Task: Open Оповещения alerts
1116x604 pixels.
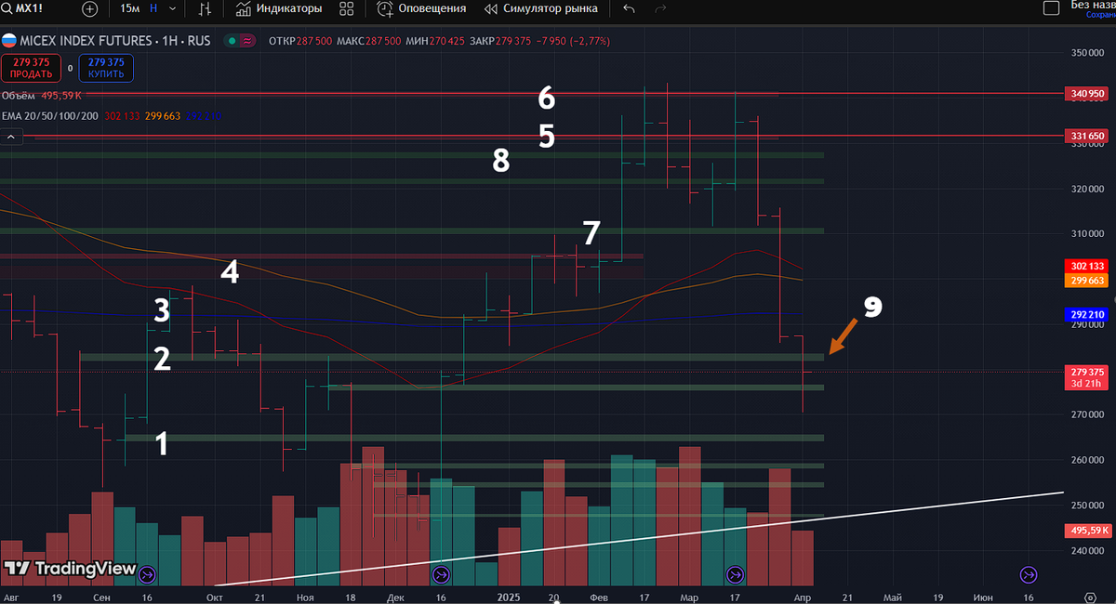Action: 422,8
